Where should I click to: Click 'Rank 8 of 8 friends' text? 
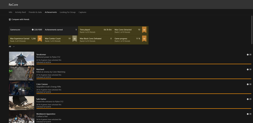tap(88, 41)
